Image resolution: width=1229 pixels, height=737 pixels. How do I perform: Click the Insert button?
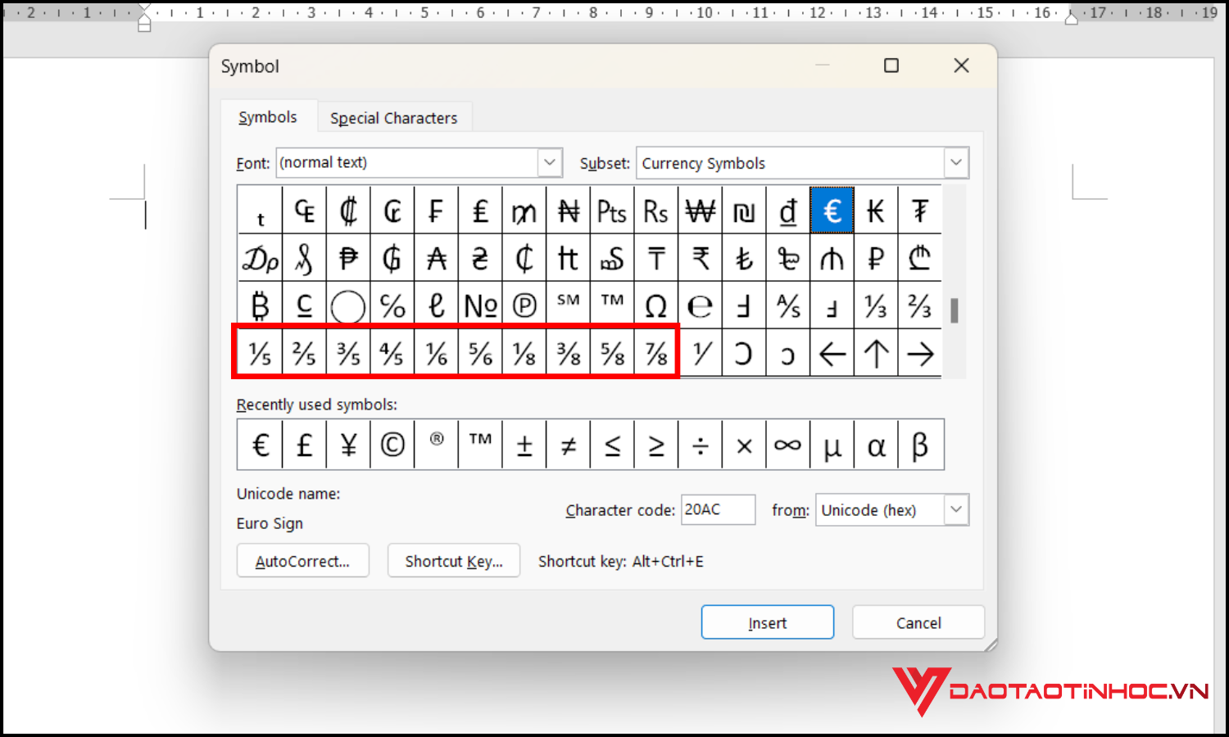(x=767, y=622)
